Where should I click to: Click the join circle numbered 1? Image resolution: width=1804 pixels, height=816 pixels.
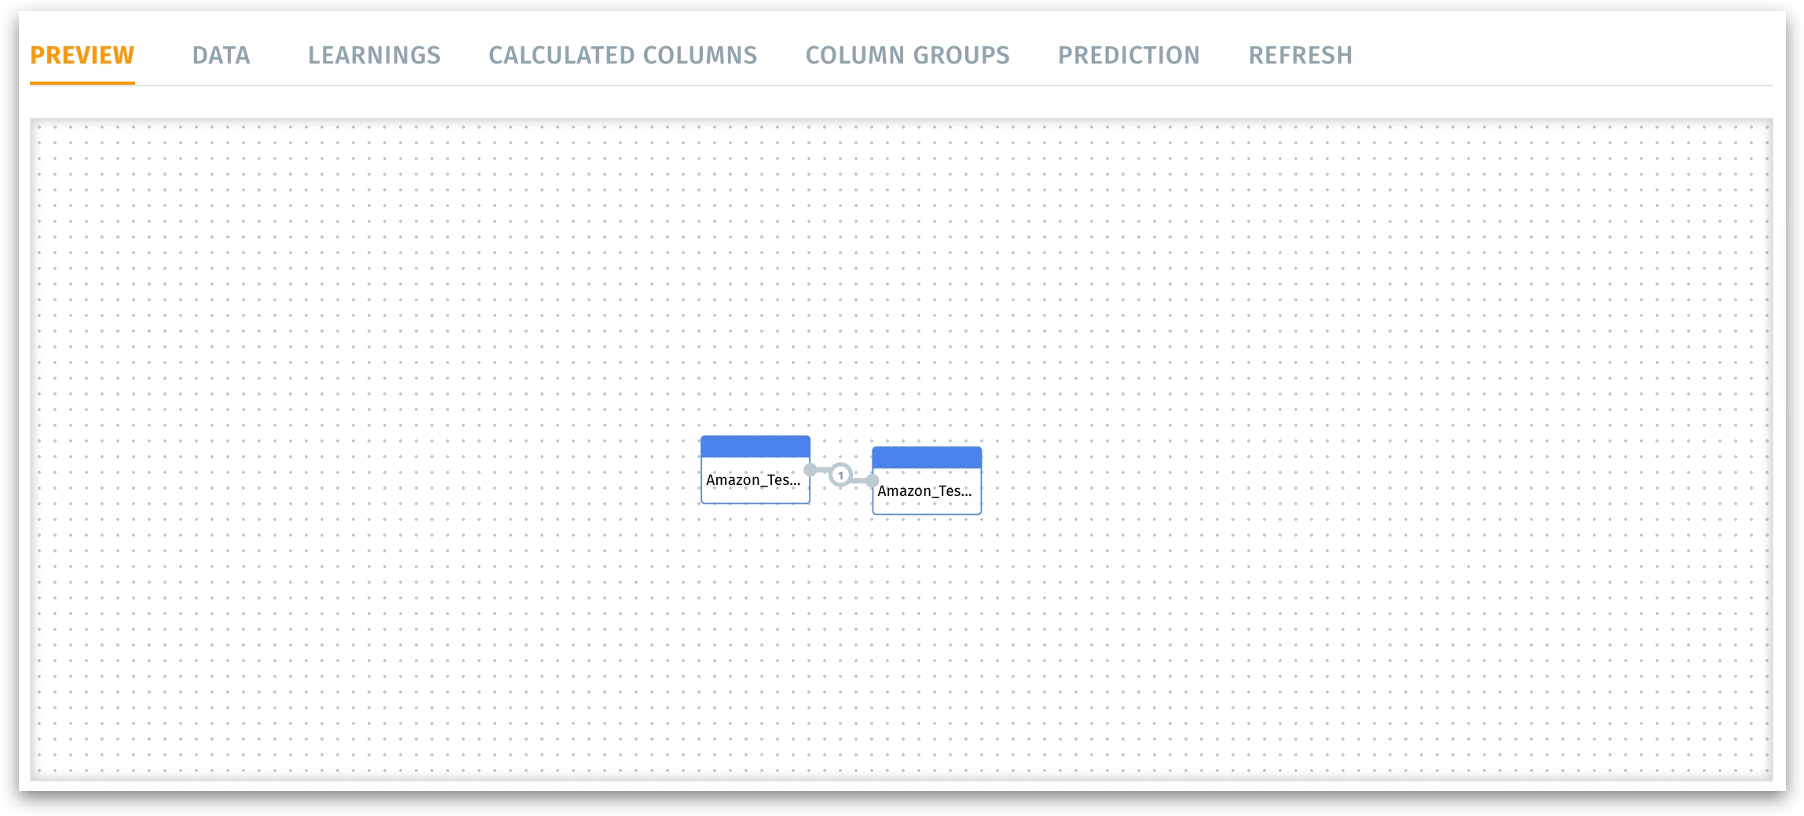click(840, 475)
